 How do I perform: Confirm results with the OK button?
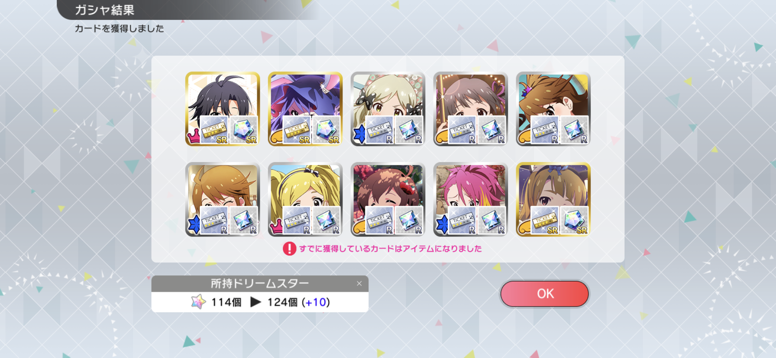[544, 294]
